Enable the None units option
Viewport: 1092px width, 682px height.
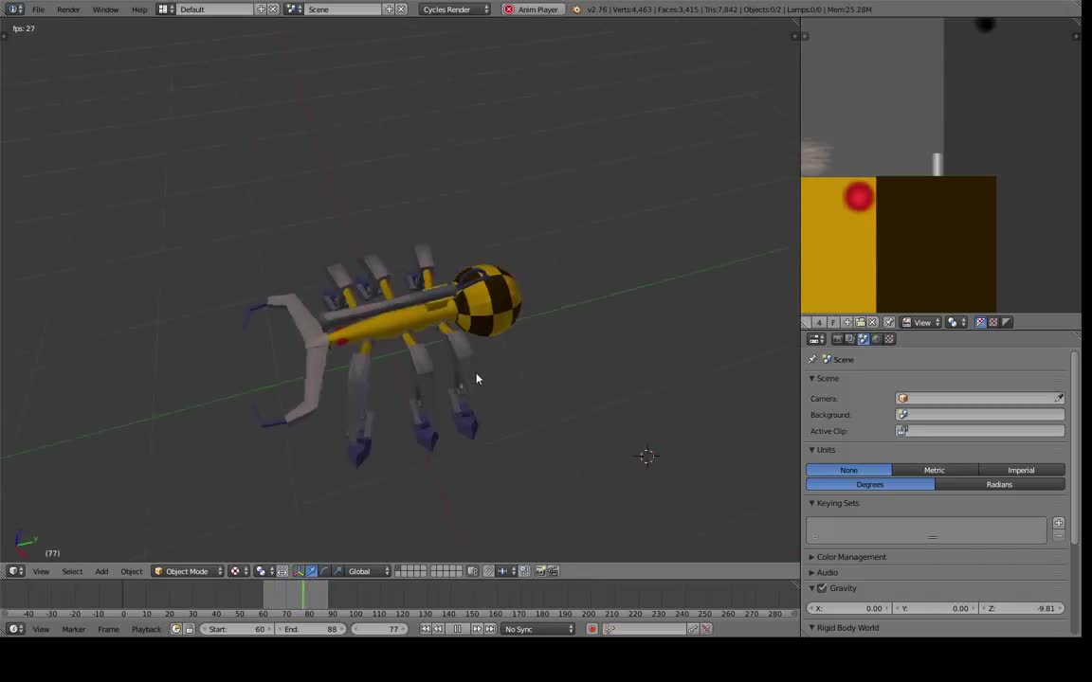(x=848, y=470)
